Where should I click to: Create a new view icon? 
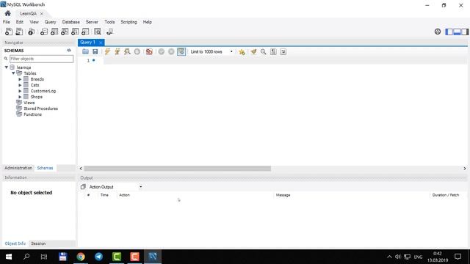[x=65, y=32]
